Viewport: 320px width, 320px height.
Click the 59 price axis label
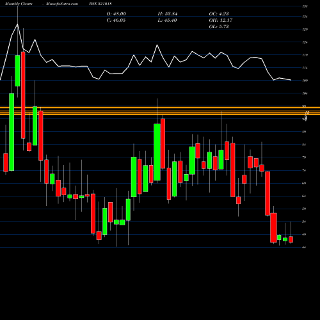305,209
